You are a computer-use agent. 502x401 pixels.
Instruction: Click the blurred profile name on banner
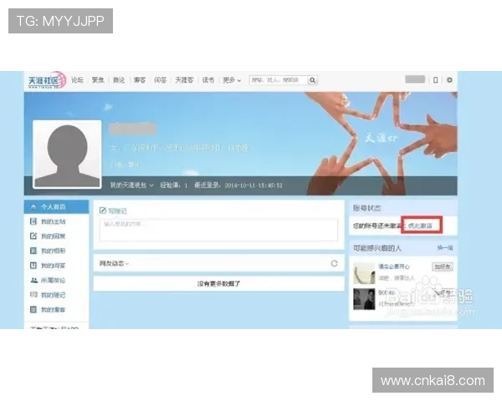pos(132,129)
